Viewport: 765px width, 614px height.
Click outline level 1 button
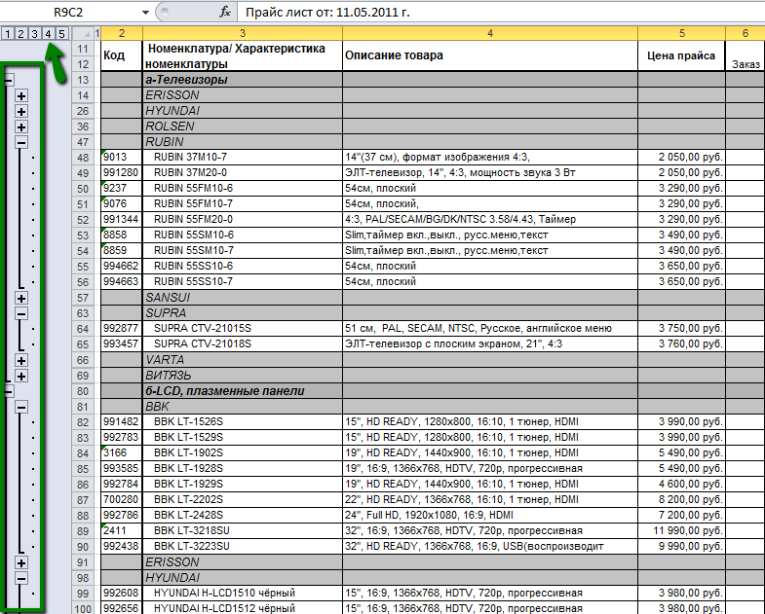click(8, 34)
